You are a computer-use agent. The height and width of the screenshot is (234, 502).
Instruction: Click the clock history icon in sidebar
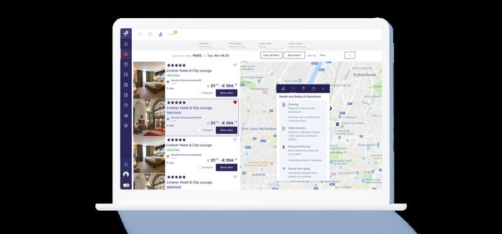[x=126, y=105]
